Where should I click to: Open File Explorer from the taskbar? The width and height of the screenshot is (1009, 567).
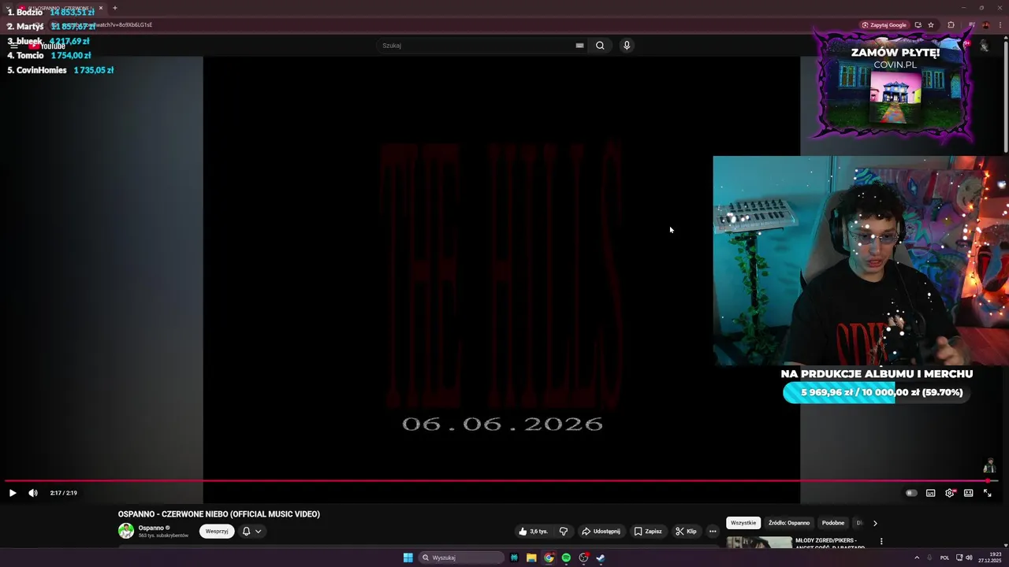click(x=531, y=558)
